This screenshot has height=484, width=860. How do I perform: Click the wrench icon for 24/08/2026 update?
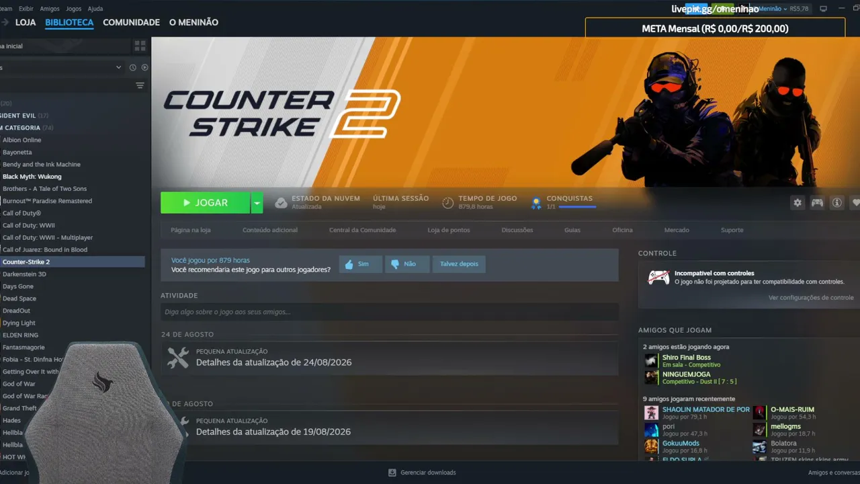[178, 358]
